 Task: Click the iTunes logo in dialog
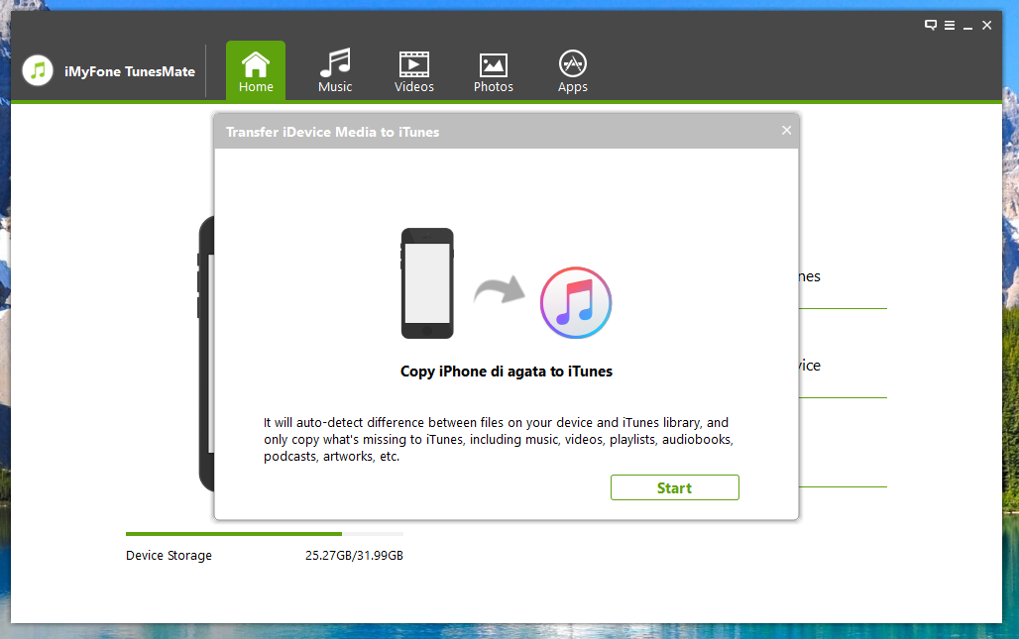click(576, 302)
